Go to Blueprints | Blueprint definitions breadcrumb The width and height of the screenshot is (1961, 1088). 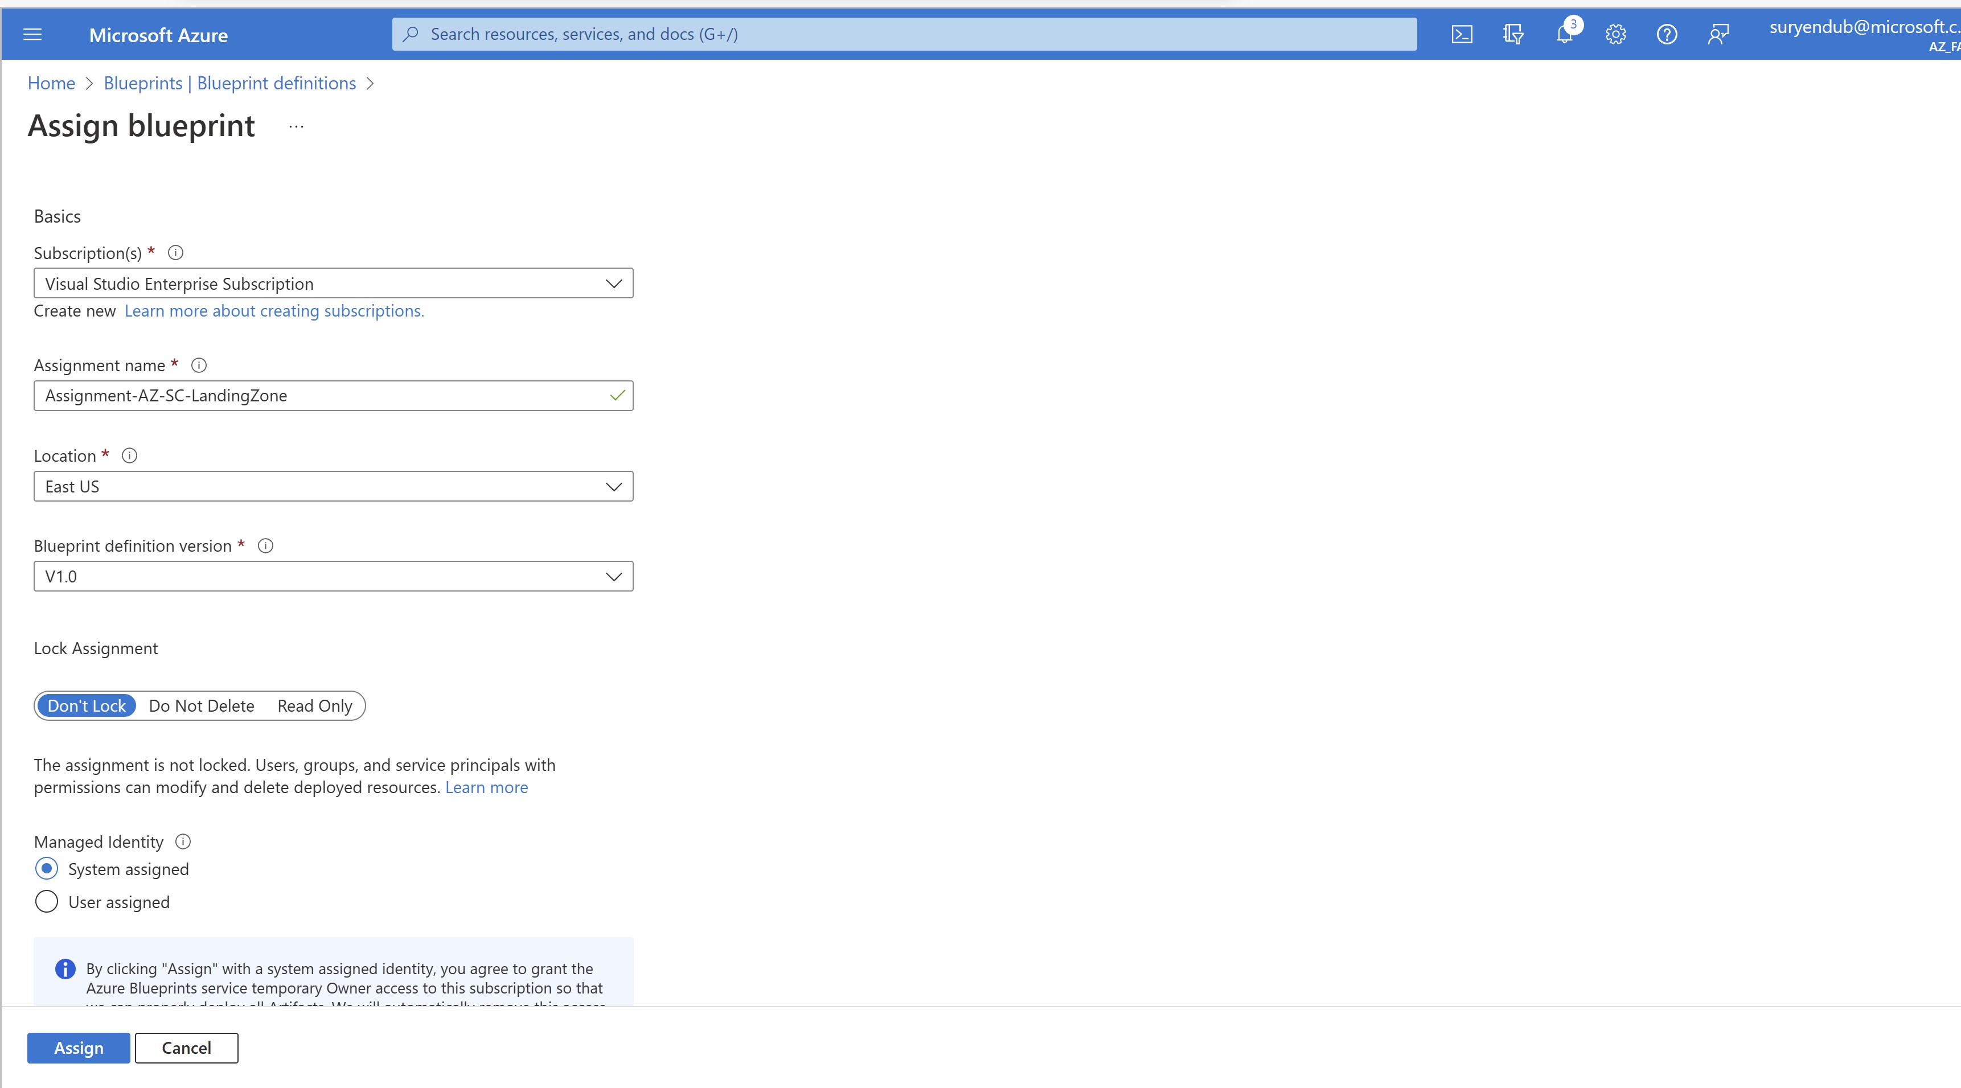[230, 83]
